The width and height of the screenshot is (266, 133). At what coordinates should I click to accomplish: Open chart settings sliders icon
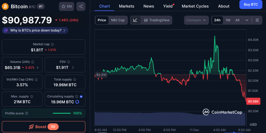pyautogui.click(x=257, y=20)
